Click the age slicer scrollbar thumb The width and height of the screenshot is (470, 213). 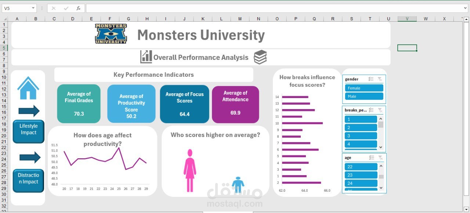381,177
